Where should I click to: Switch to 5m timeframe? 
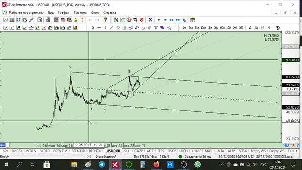click(197, 28)
